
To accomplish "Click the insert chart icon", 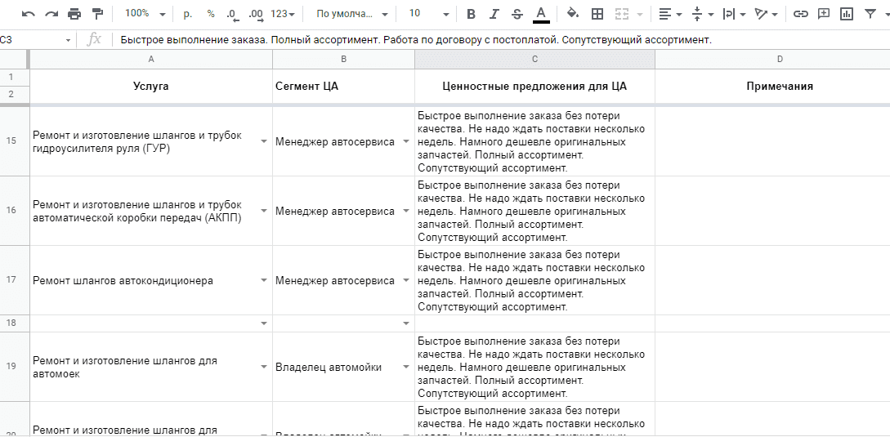I will tap(847, 14).
